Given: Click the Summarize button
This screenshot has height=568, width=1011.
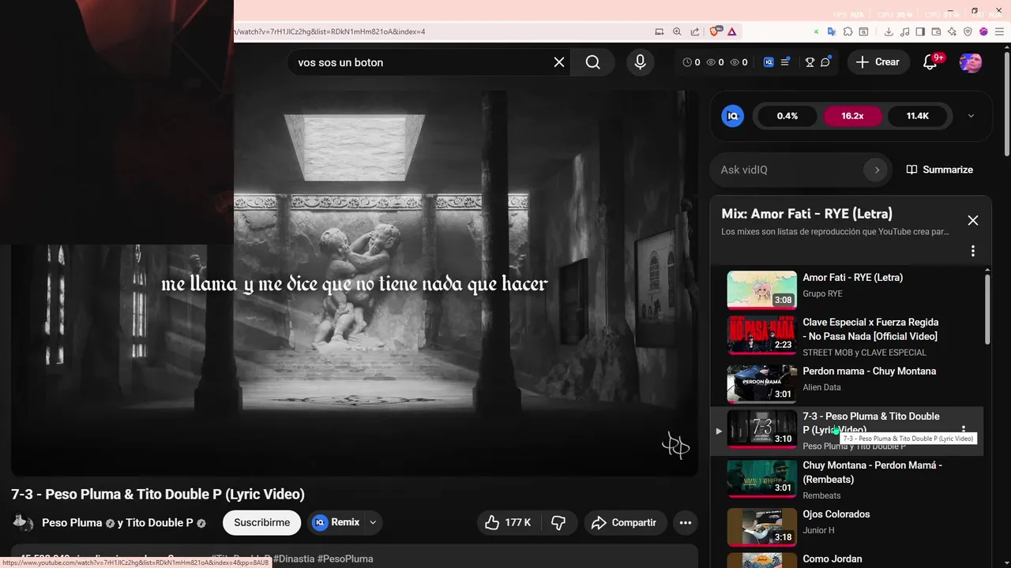Looking at the screenshot, I should (939, 170).
